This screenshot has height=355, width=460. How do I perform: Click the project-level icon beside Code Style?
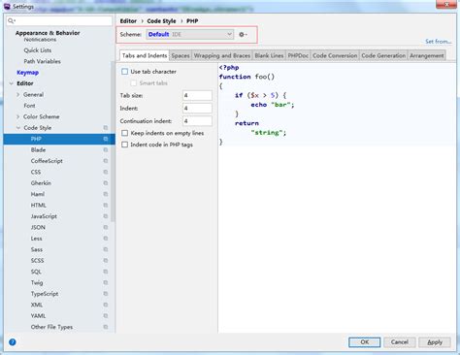coord(106,128)
